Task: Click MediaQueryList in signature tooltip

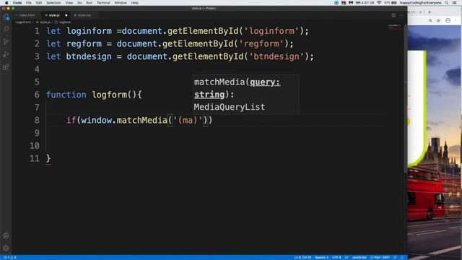Action: [230, 107]
